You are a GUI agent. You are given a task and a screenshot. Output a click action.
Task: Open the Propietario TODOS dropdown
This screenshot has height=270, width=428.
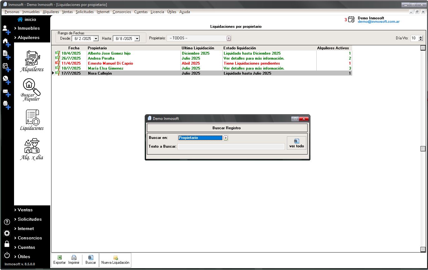[x=229, y=38]
